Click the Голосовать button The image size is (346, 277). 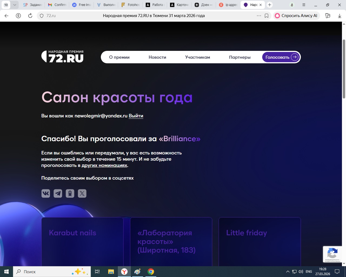[x=281, y=57]
